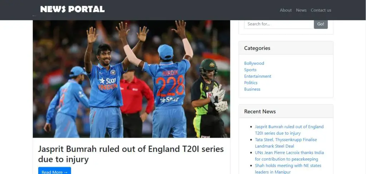Click the Recent News panel header
Viewport: 366px width, 174px height.
coord(286,111)
